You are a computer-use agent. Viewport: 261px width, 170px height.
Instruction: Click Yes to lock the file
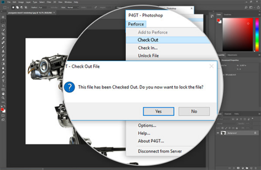coord(158,112)
